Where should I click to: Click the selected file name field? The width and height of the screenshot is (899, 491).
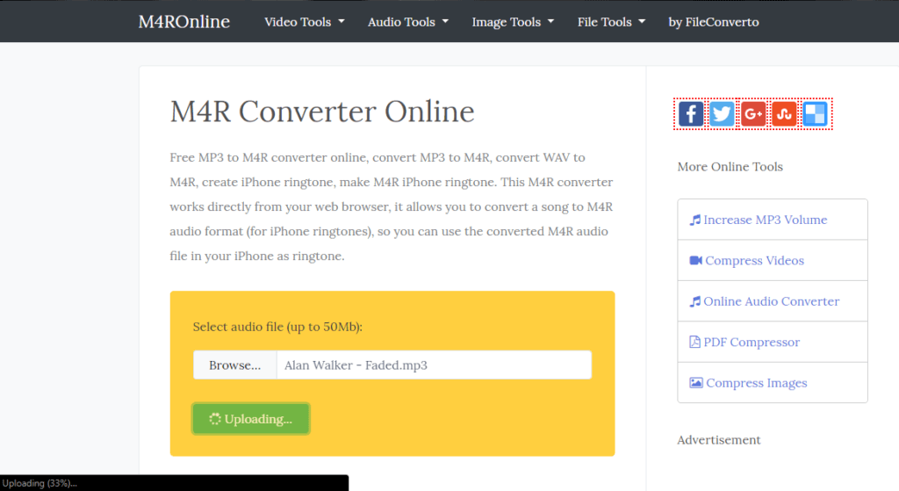tap(434, 365)
